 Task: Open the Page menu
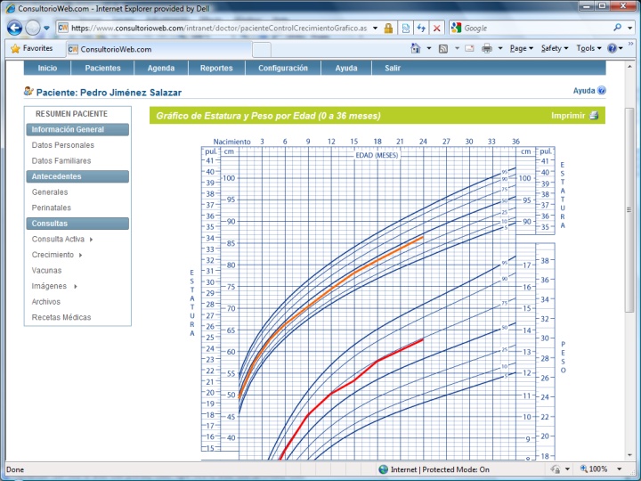click(521, 48)
